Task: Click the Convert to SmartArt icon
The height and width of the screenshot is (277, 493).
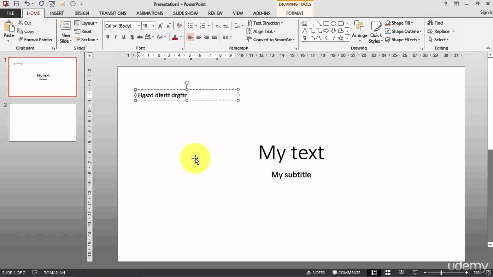Action: (271, 40)
